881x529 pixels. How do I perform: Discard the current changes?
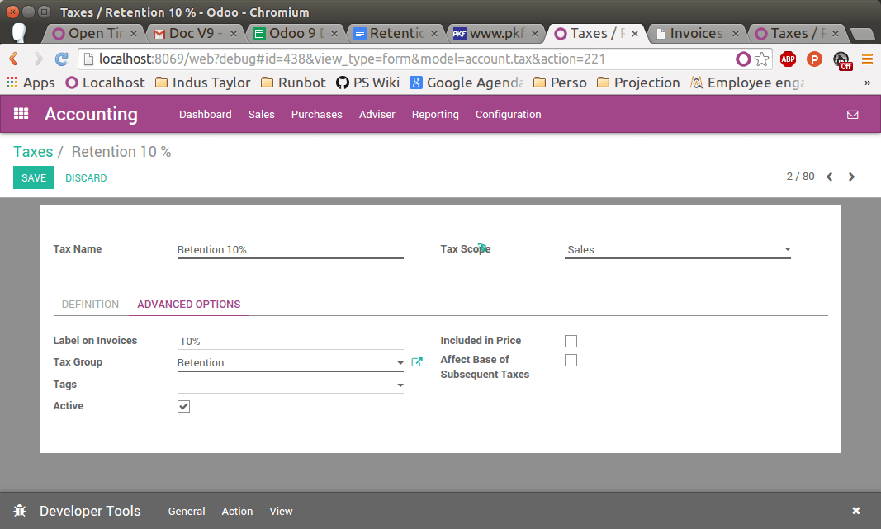pos(85,177)
